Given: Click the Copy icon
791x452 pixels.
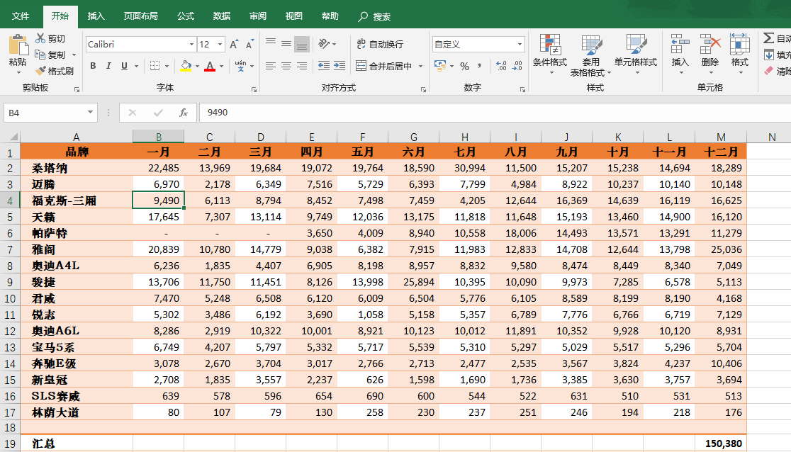Looking at the screenshot, I should point(40,55).
